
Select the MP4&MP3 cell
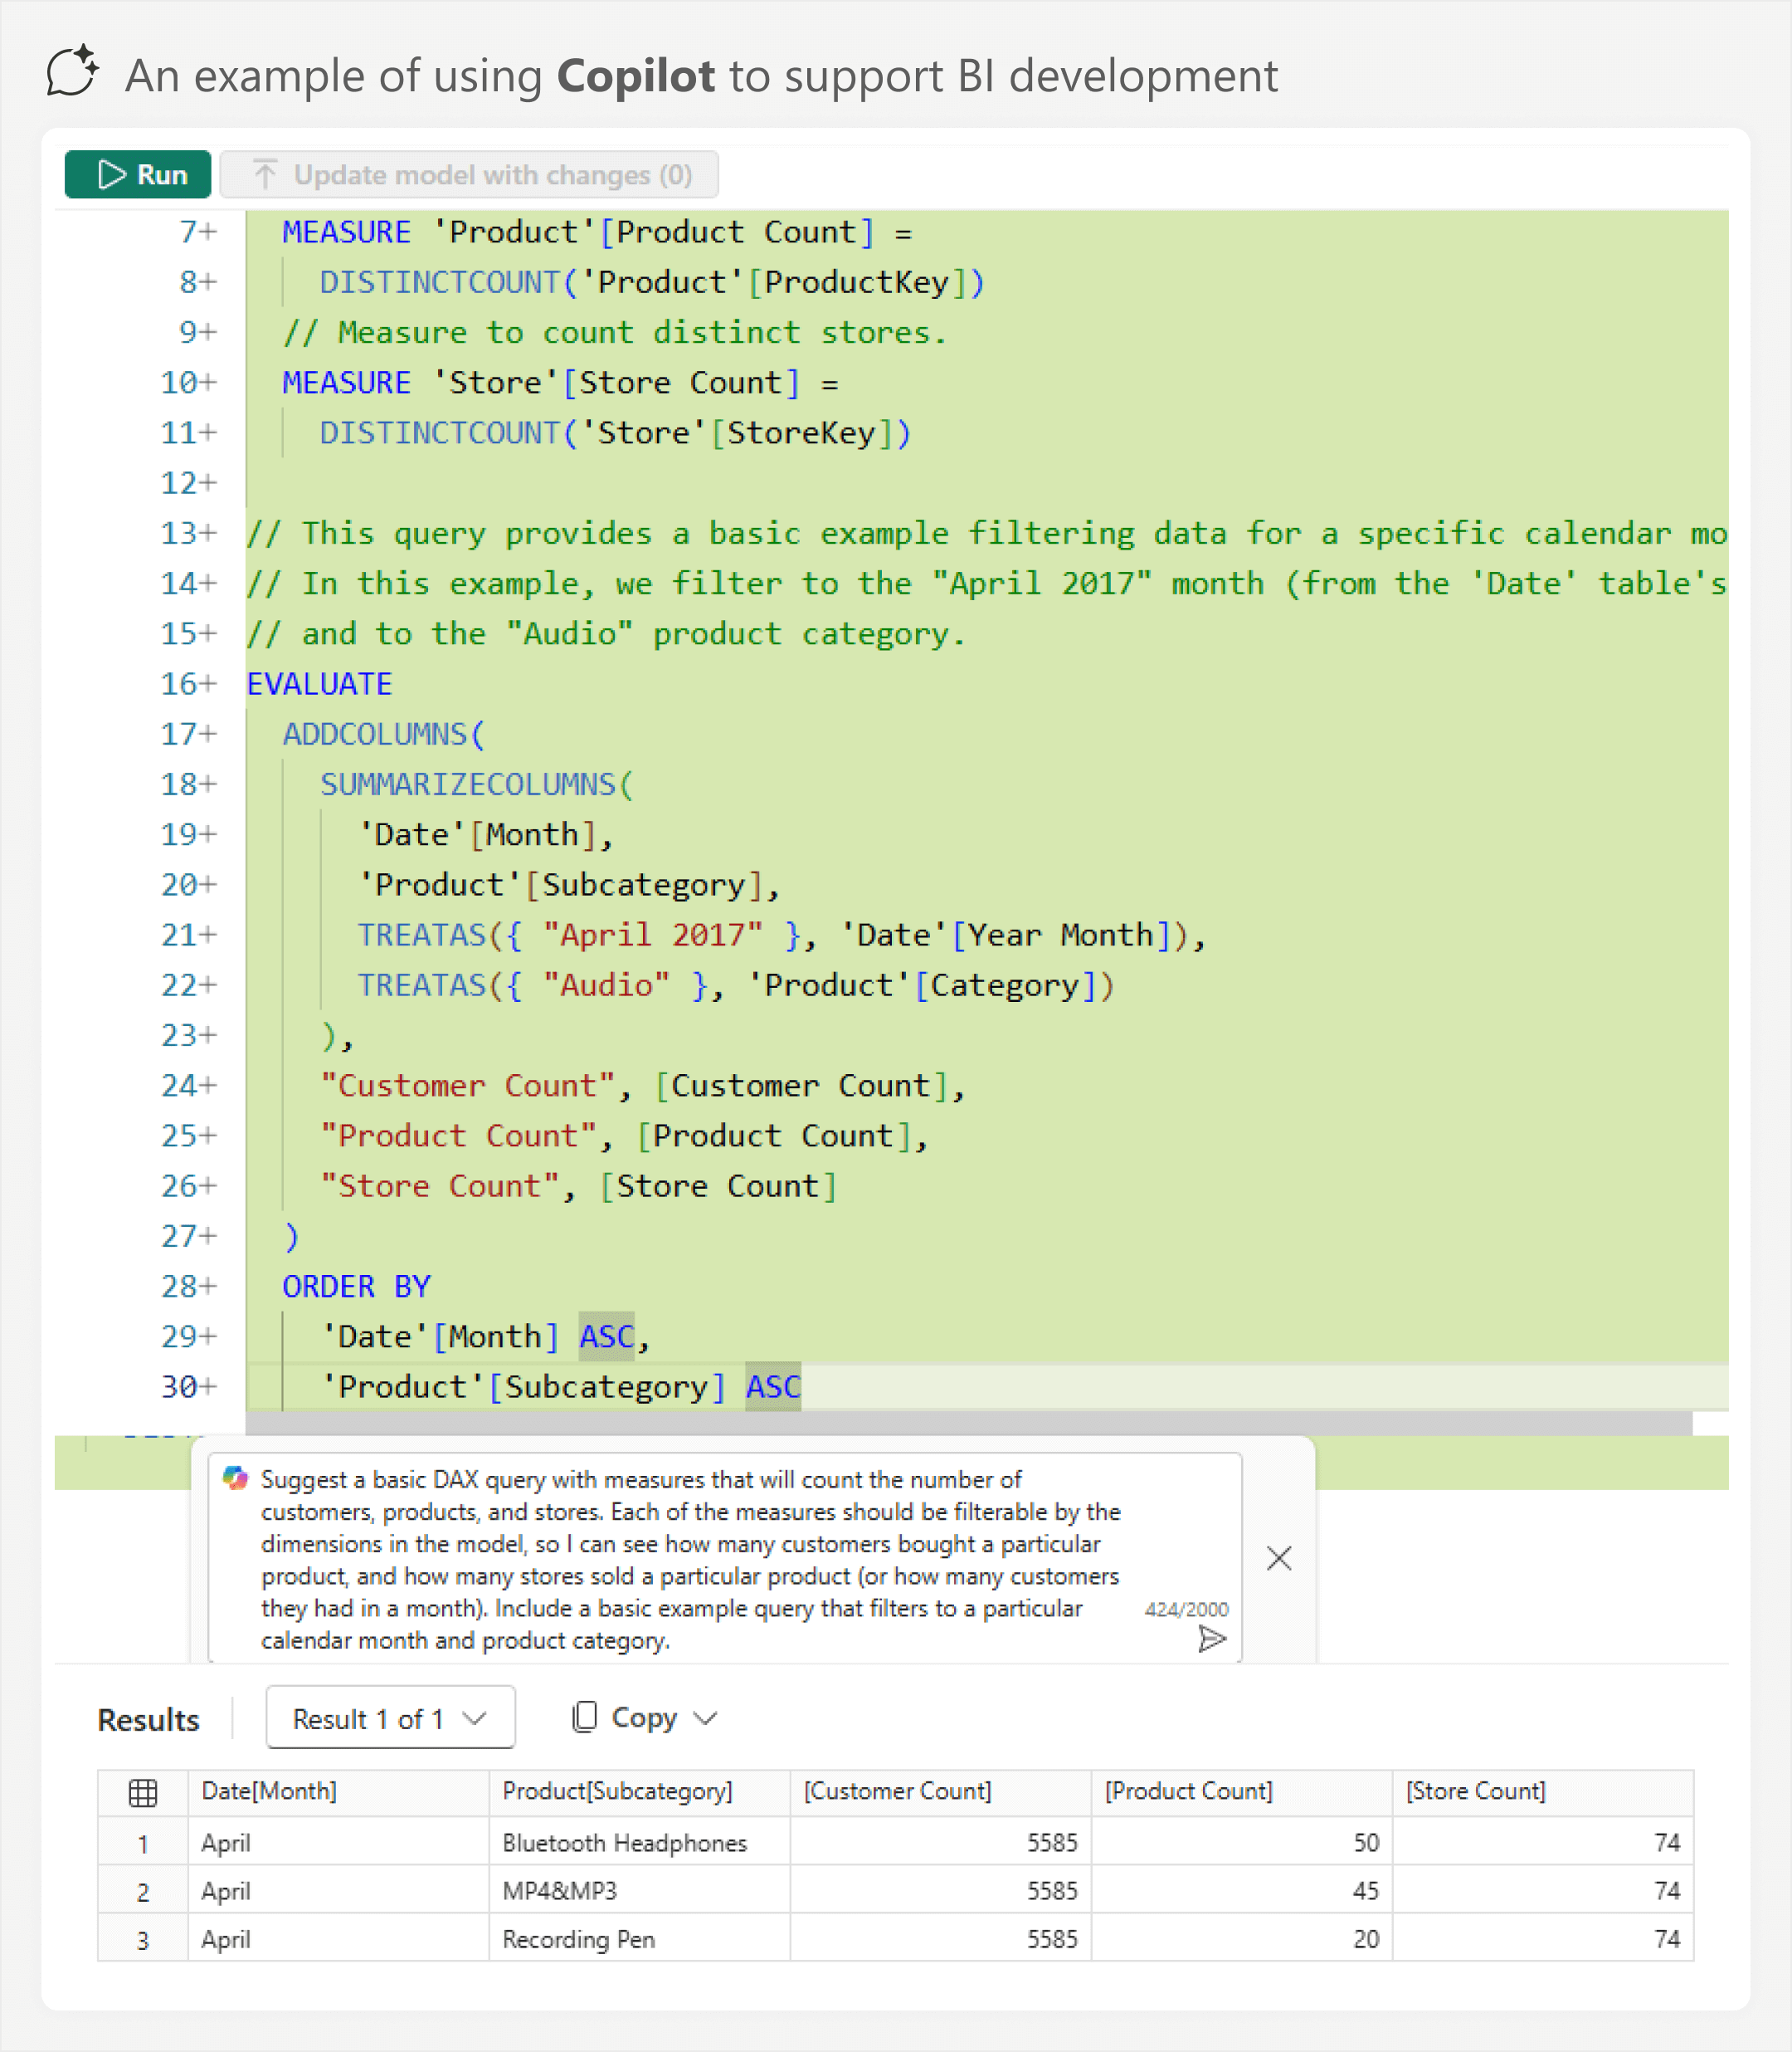(x=639, y=1890)
